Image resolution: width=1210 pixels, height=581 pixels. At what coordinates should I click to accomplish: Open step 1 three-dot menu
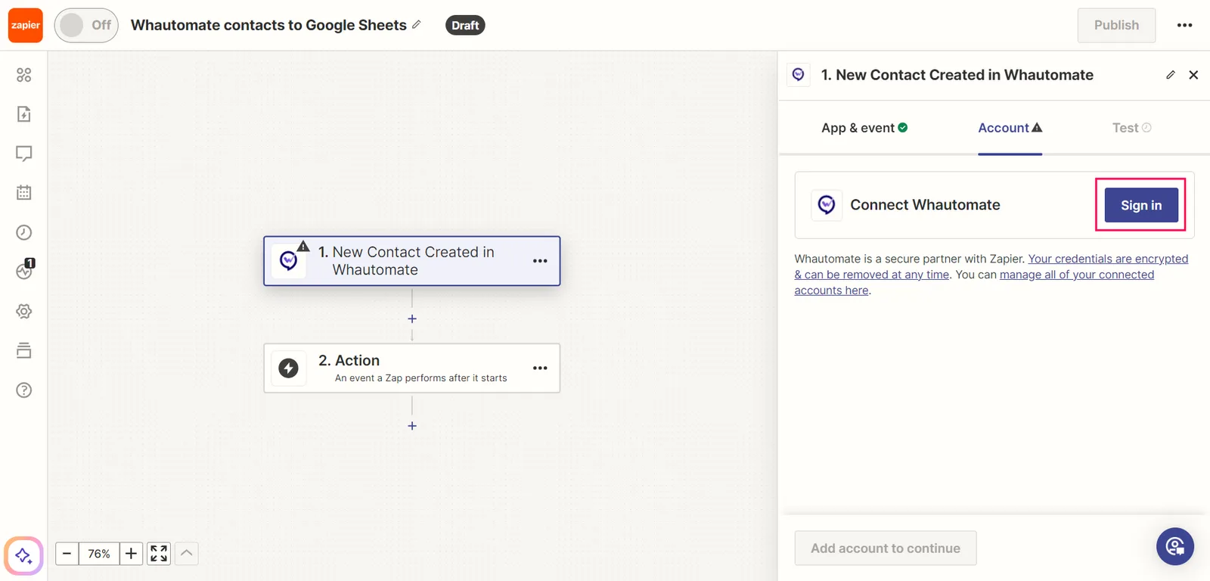[540, 261]
